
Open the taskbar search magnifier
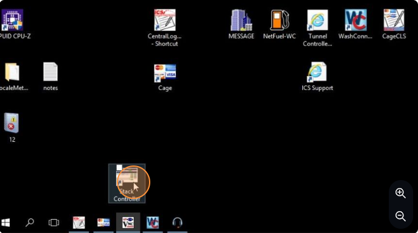30,223
